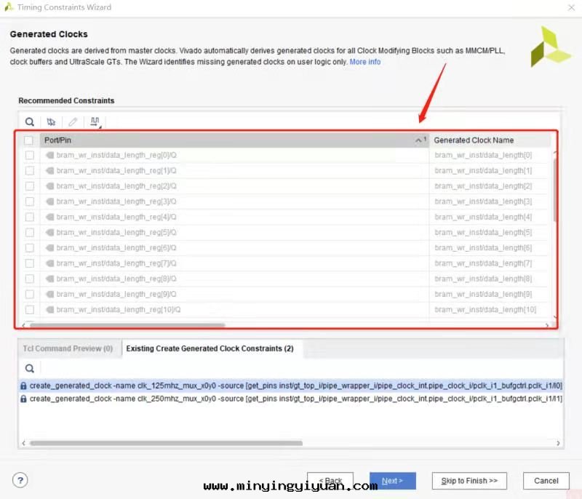Click lock icon of clk_250mhz_mux_x0y0 constraint
Screen dimensions: 582x499
tap(23, 399)
